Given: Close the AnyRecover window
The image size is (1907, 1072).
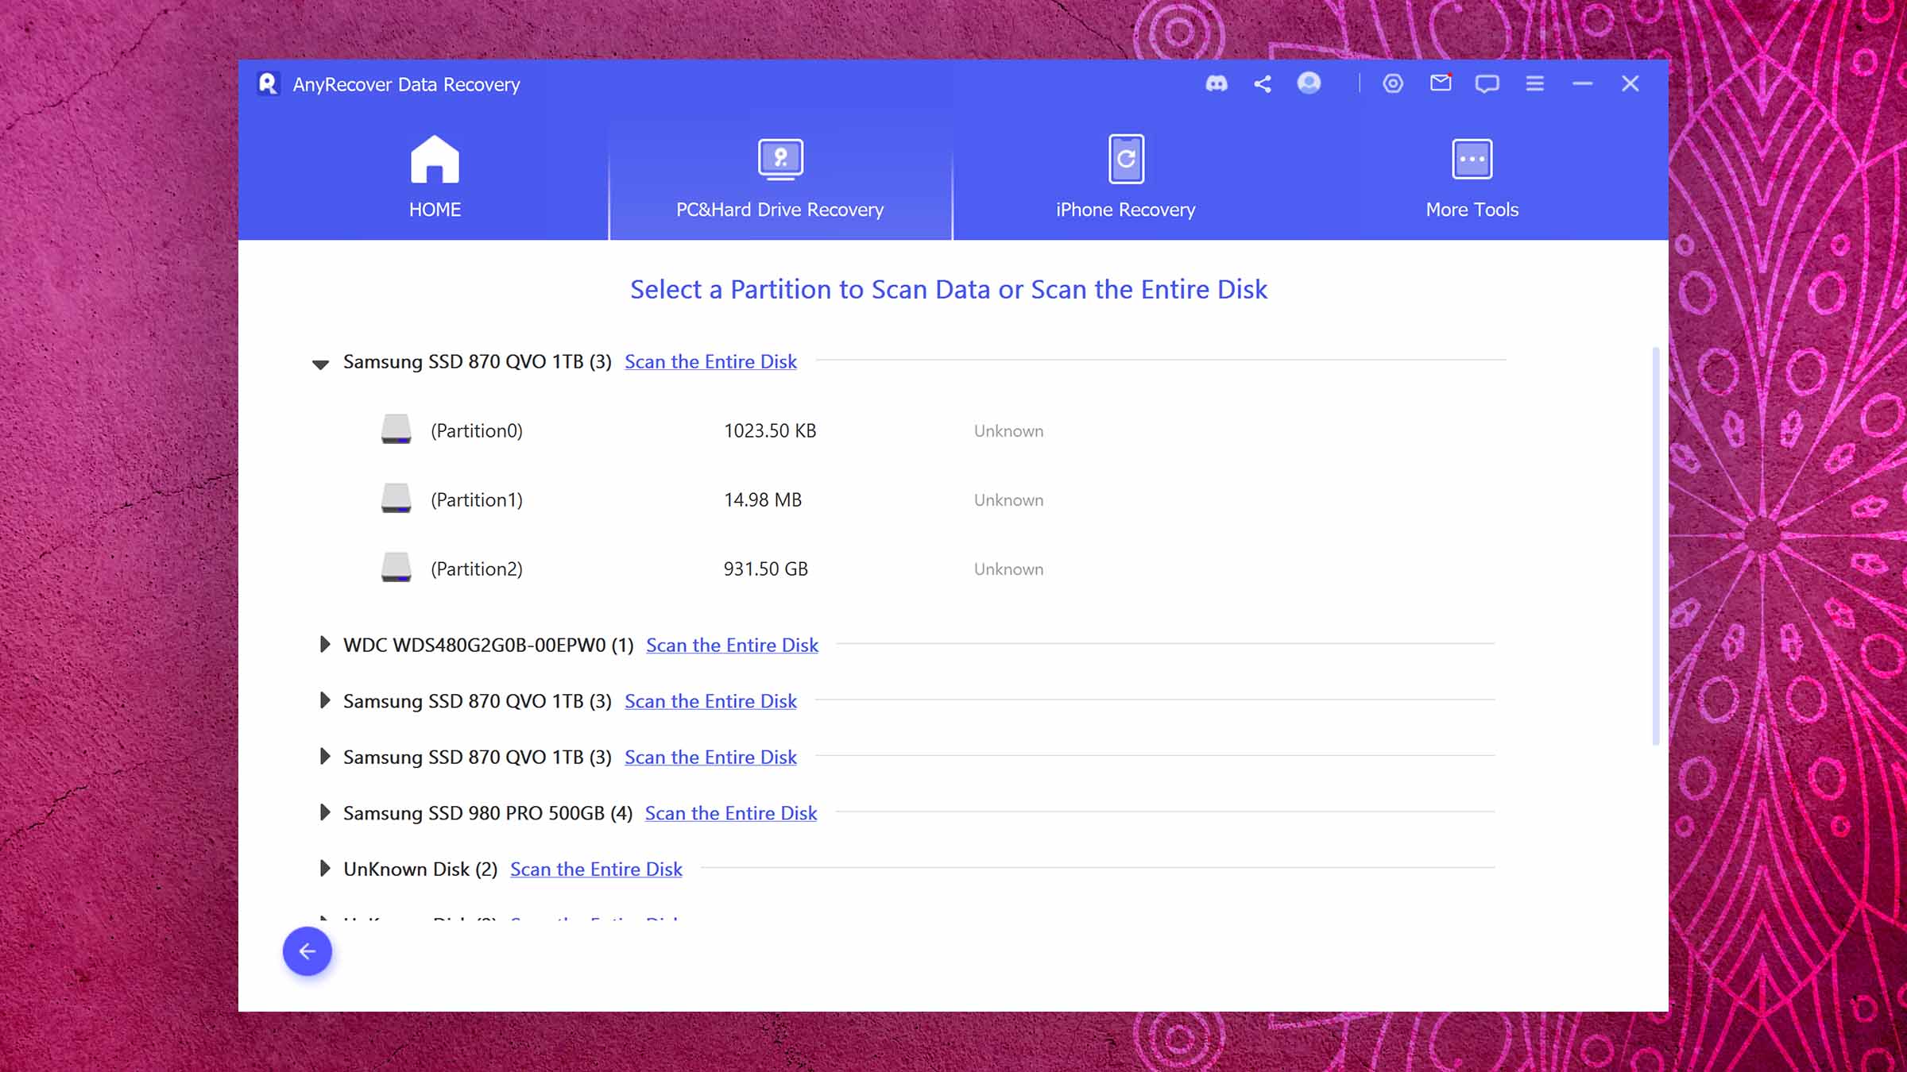Looking at the screenshot, I should 1630,83.
